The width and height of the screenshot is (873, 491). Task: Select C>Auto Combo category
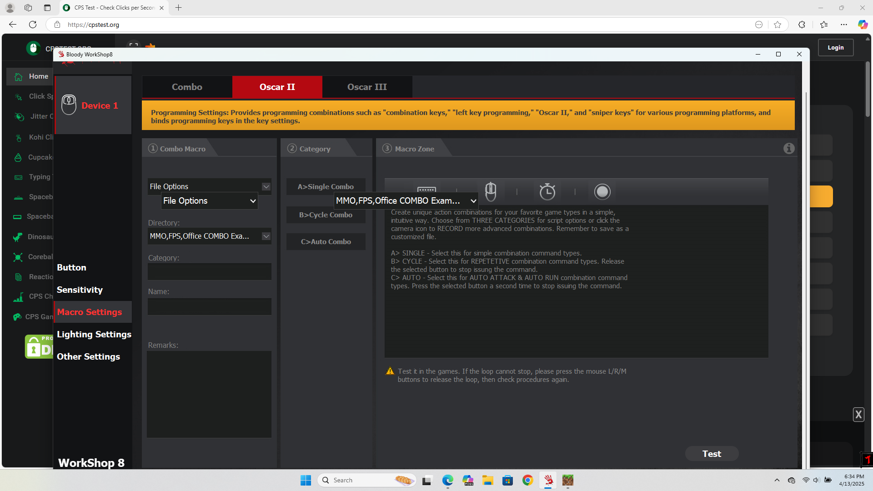tap(326, 241)
